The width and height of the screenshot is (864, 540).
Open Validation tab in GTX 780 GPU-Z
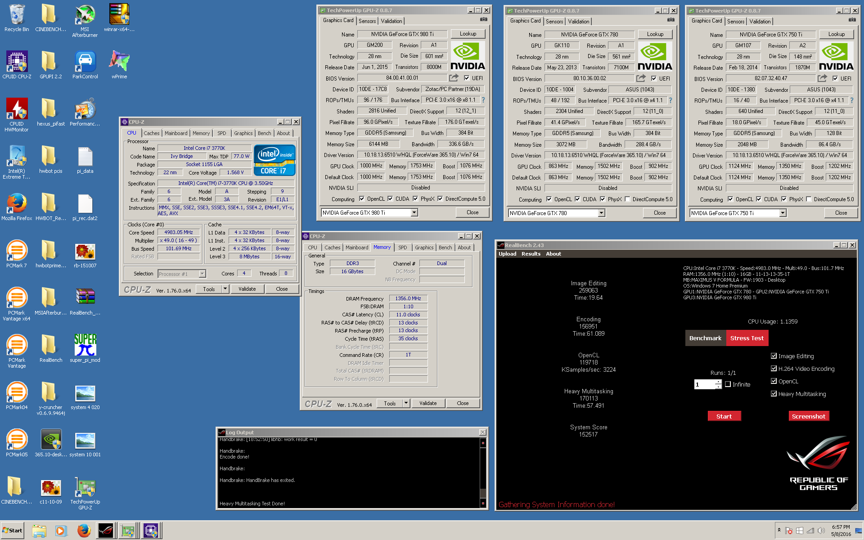(579, 22)
